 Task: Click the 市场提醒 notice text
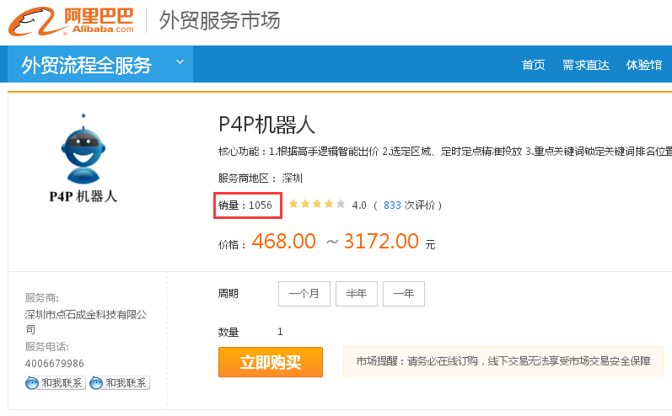pyautogui.click(x=503, y=361)
